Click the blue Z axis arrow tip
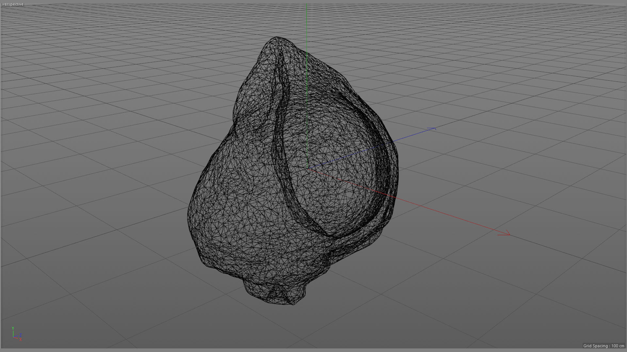The width and height of the screenshot is (627, 352). click(x=432, y=129)
